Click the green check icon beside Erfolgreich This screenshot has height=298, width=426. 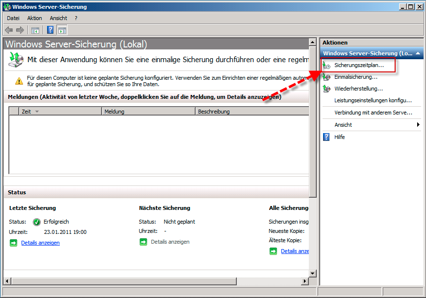[x=37, y=222]
